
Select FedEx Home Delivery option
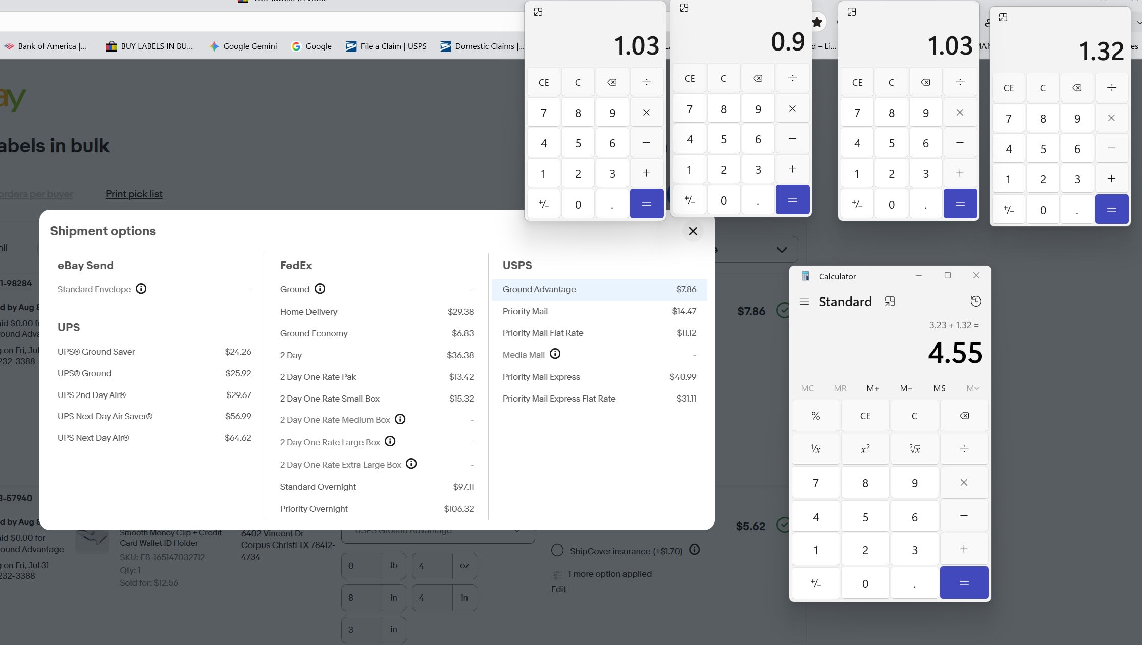[377, 312]
